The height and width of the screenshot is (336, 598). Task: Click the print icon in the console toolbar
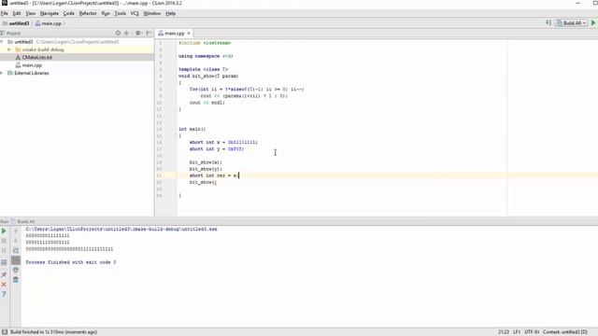(16, 270)
